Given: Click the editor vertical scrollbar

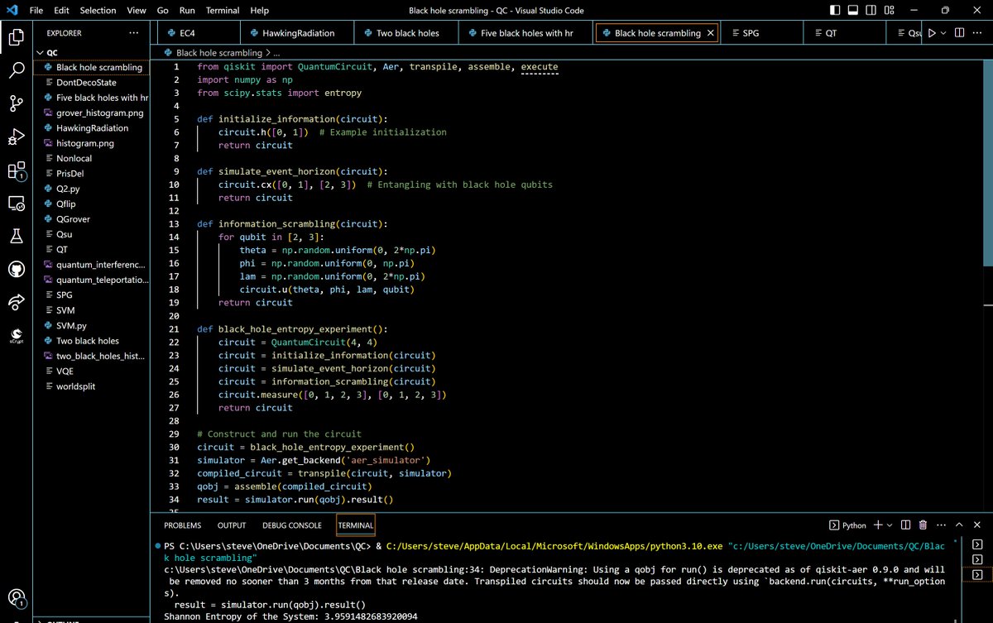Looking at the screenshot, I should [988, 165].
